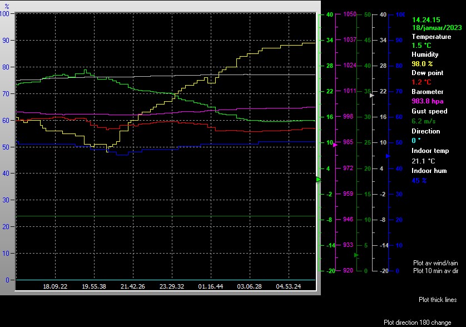The image size is (466, 327).
Task: Click the Gust speed label
Action: coord(429,111)
